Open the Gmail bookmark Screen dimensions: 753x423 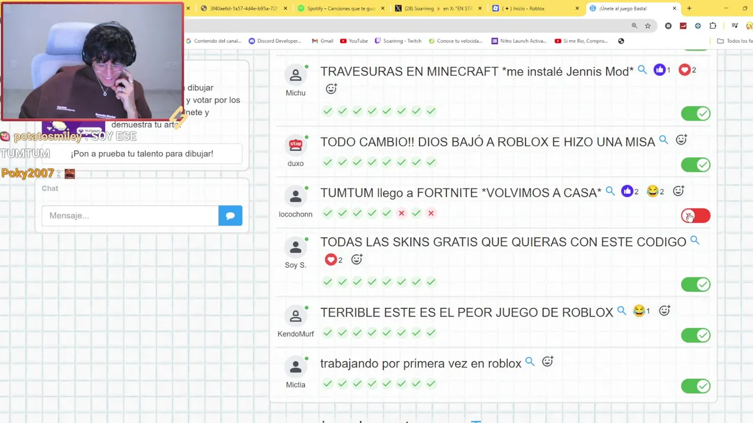(x=322, y=41)
